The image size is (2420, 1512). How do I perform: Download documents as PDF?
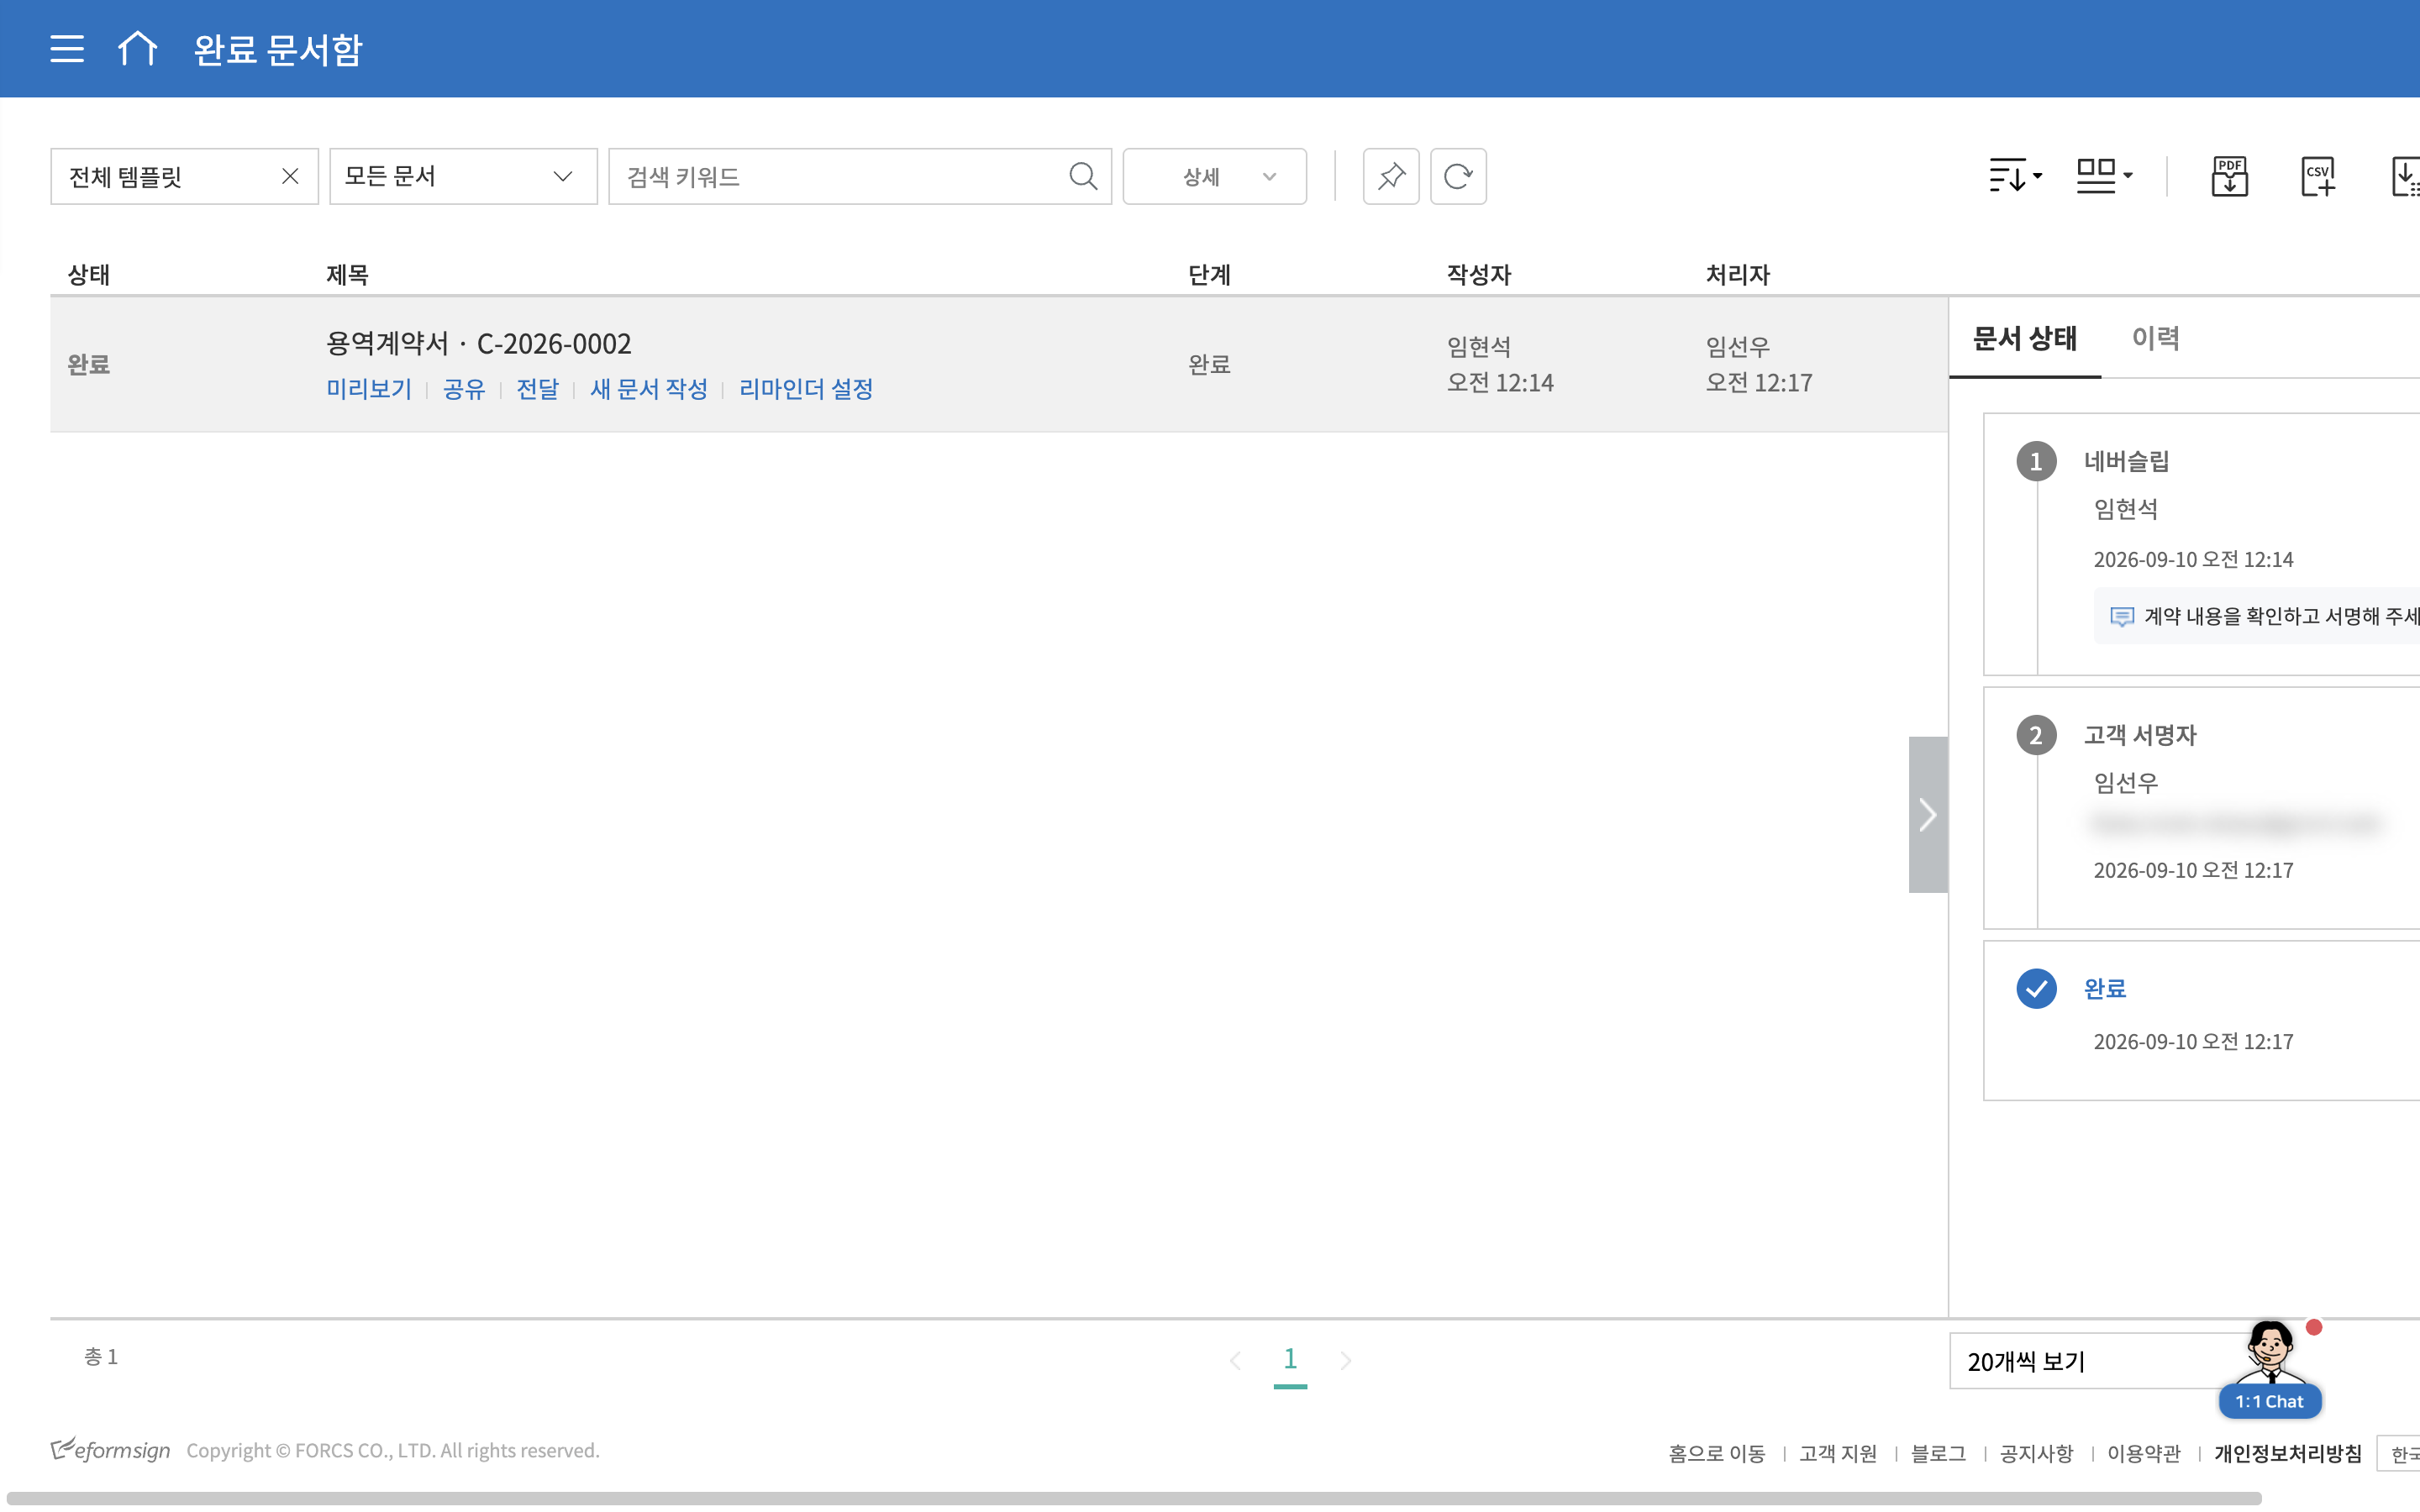tap(2229, 176)
